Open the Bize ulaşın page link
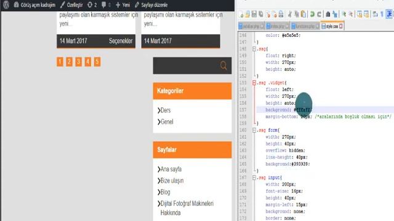Image resolution: width=394 pixels, height=221 pixels. (172, 180)
